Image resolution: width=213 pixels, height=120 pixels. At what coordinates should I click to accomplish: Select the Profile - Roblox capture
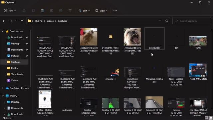(45, 103)
